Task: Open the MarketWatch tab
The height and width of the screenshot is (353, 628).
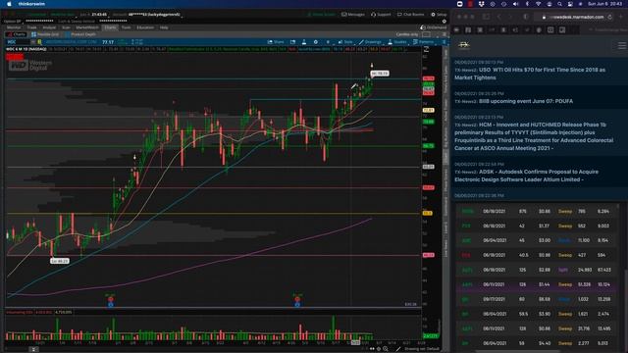Action: click(87, 27)
